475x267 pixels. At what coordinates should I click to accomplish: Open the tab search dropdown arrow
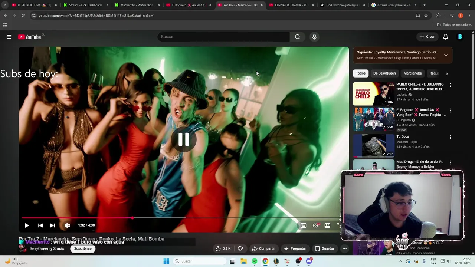pyautogui.click(x=5, y=5)
